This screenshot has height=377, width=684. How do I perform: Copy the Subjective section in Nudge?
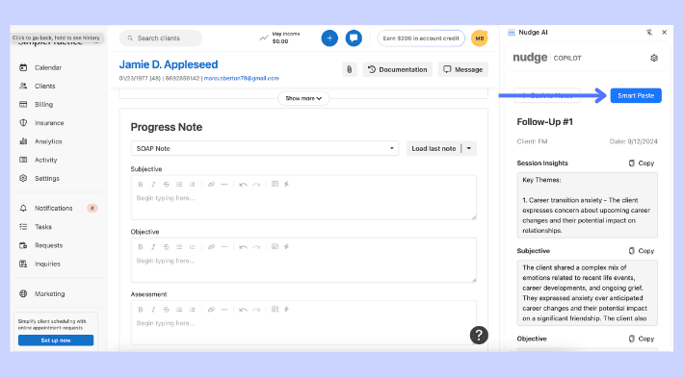642,251
